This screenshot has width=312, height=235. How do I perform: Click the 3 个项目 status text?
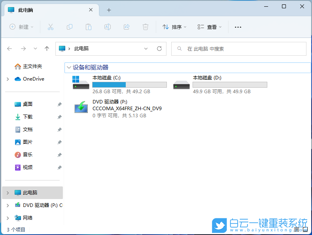tap(16, 229)
